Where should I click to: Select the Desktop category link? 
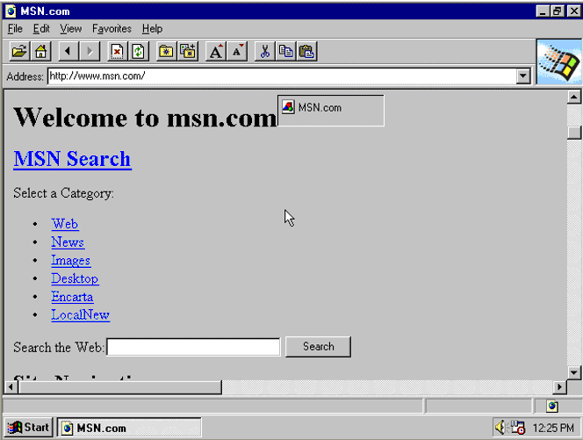pos(75,278)
